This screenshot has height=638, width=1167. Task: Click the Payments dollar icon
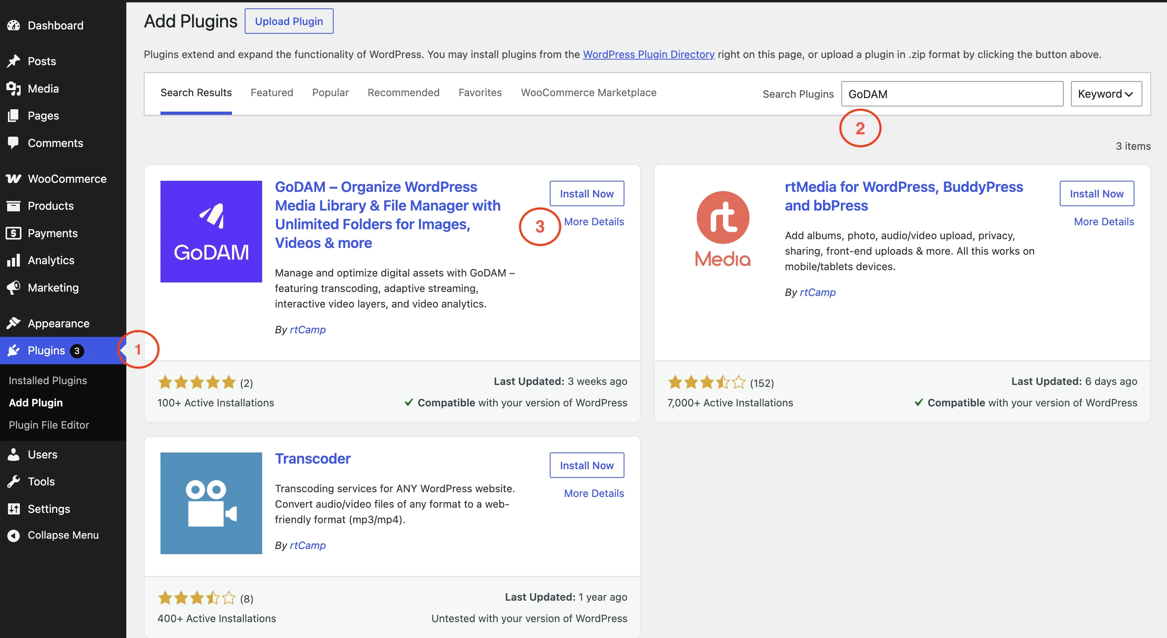click(x=14, y=233)
